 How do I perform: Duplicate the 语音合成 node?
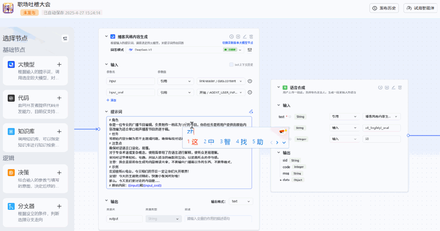click(x=387, y=87)
